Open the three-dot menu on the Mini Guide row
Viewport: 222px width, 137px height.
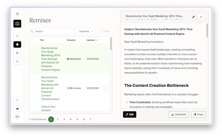point(105,88)
